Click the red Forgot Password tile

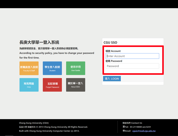tap(52, 85)
